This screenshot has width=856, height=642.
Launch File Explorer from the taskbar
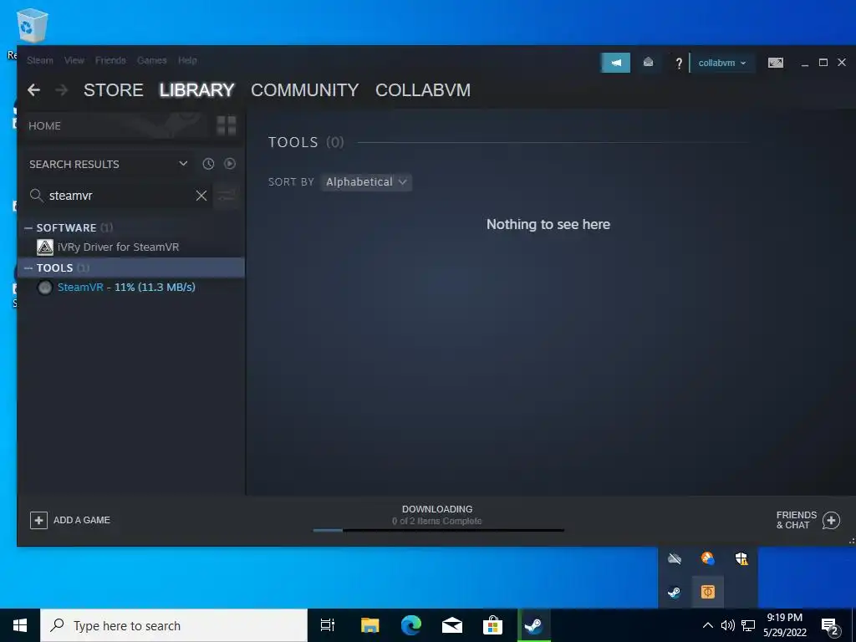369,625
